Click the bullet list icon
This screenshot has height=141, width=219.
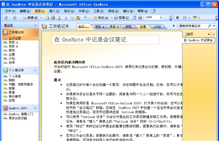(185, 18)
